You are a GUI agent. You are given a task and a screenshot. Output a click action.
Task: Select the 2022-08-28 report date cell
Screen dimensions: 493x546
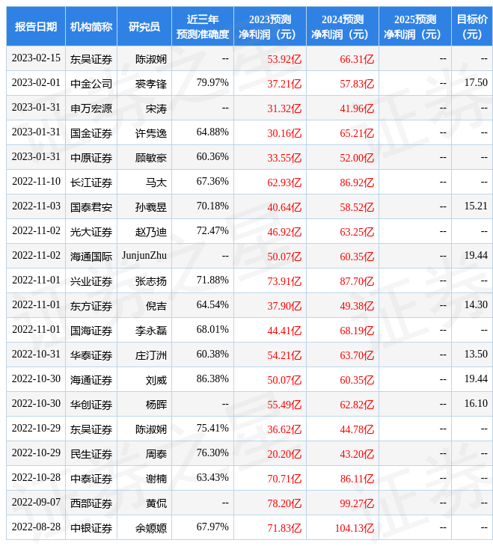coord(36,527)
